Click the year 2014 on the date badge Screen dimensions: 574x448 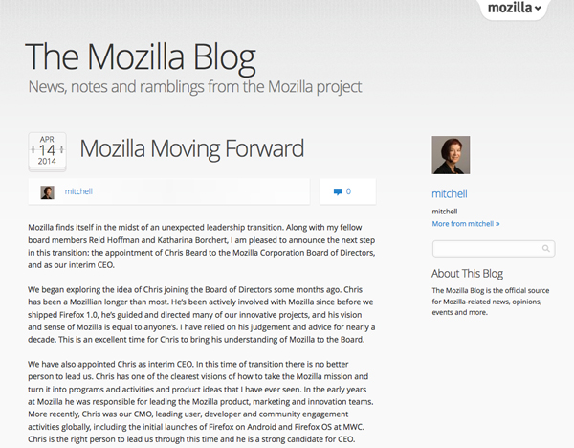[47, 161]
